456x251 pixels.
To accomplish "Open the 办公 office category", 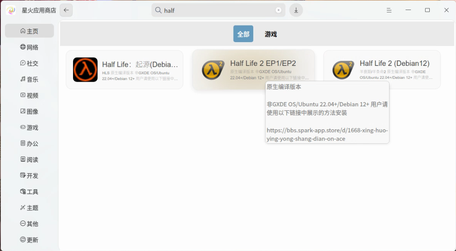I will [x=29, y=143].
